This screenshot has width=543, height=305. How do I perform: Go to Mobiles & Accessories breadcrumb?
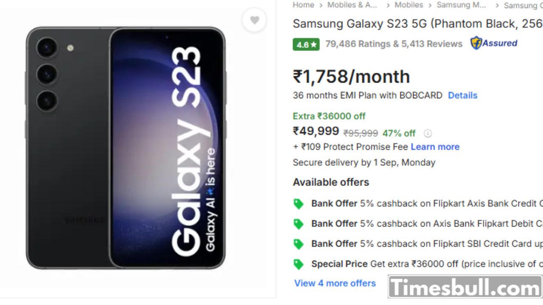click(352, 5)
